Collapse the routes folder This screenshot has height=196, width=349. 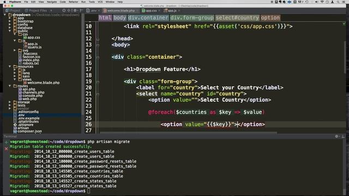(x=10, y=86)
